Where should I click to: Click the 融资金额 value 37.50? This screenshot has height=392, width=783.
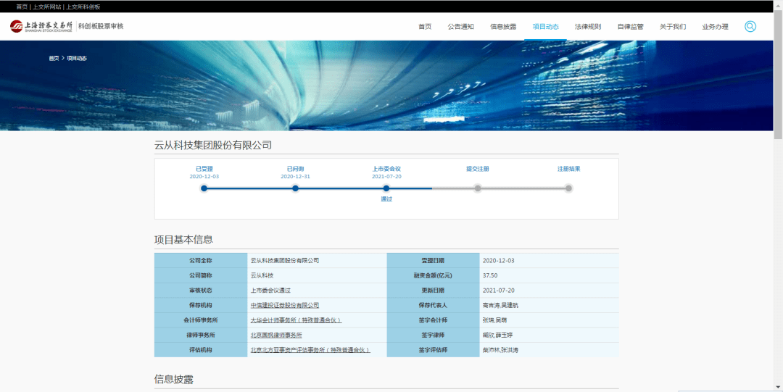click(x=490, y=275)
